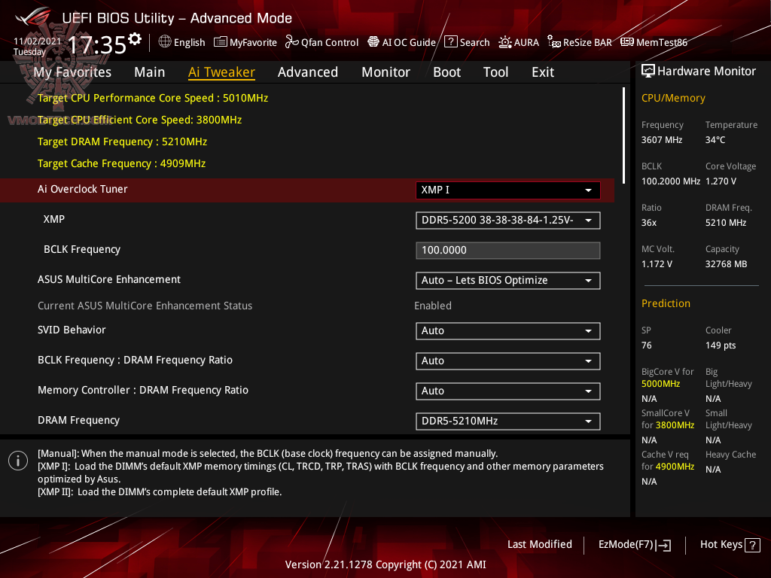The image size is (771, 578).
Task: Launch the MemTest86 icon
Action: point(627,42)
